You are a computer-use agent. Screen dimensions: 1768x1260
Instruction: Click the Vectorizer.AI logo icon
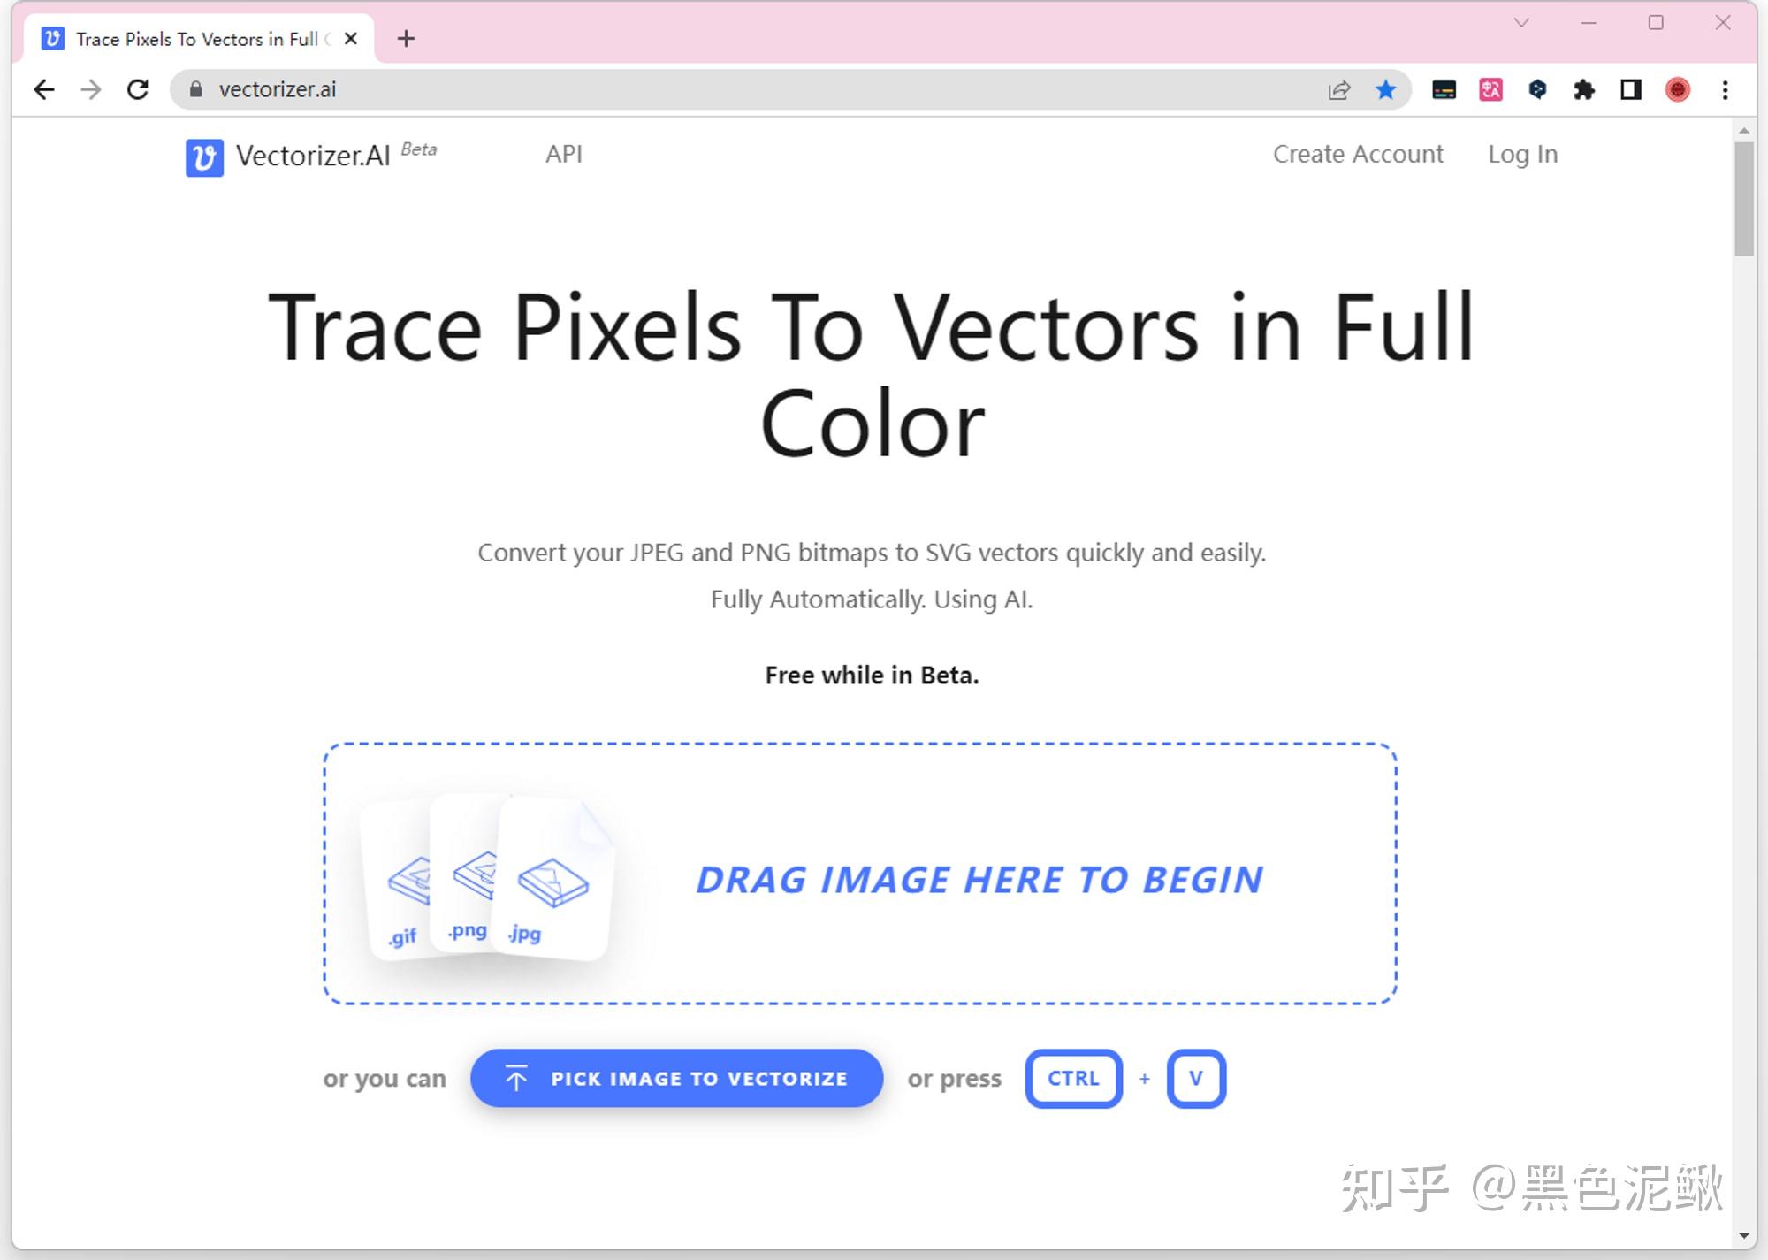(204, 158)
